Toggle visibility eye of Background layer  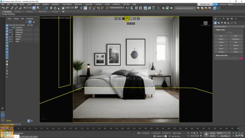tap(12, 32)
